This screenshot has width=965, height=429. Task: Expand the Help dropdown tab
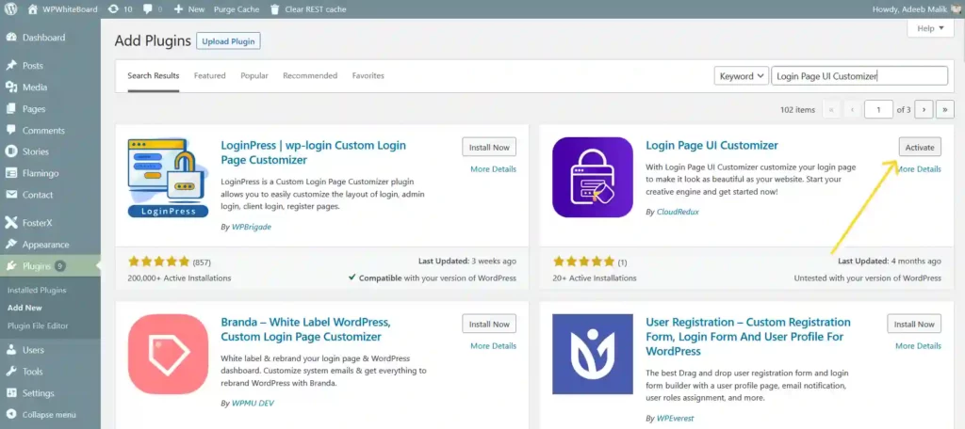coord(930,28)
